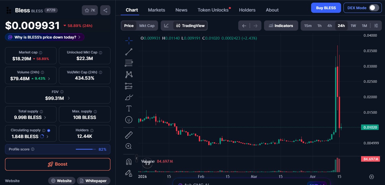Open the Whitepaper link
385x185 pixels.
(x=93, y=181)
